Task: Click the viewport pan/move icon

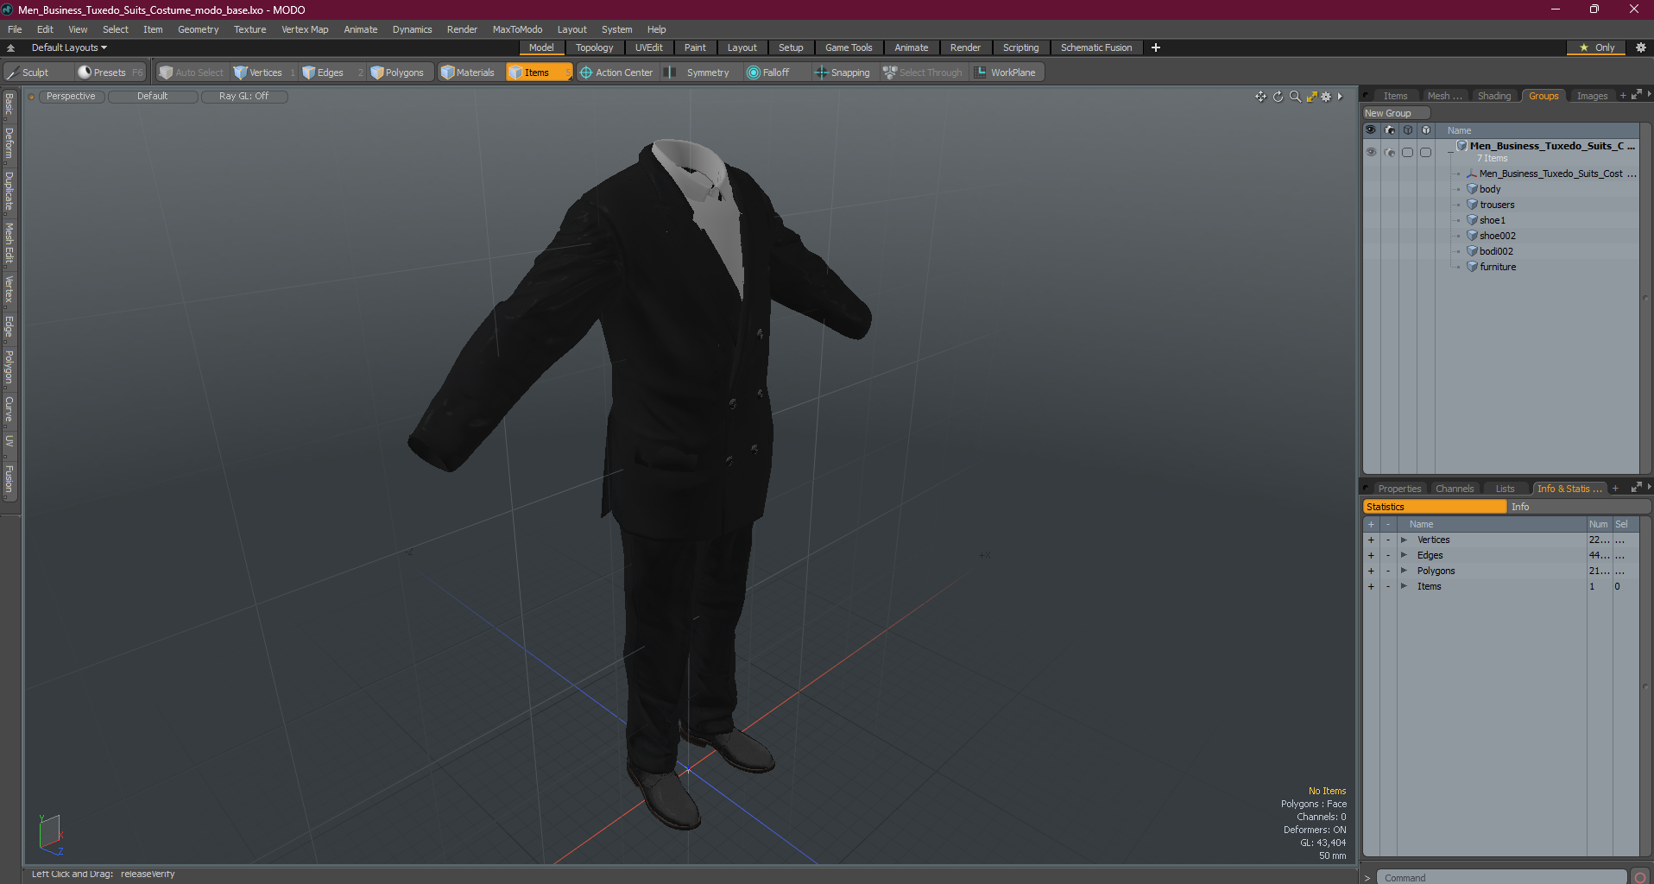Action: (x=1260, y=97)
